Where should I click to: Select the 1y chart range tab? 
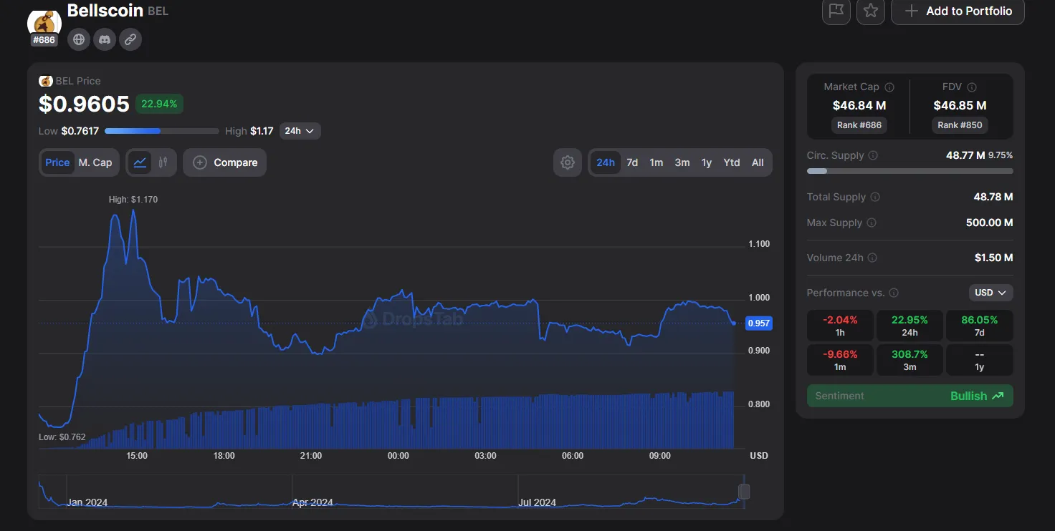coord(707,162)
